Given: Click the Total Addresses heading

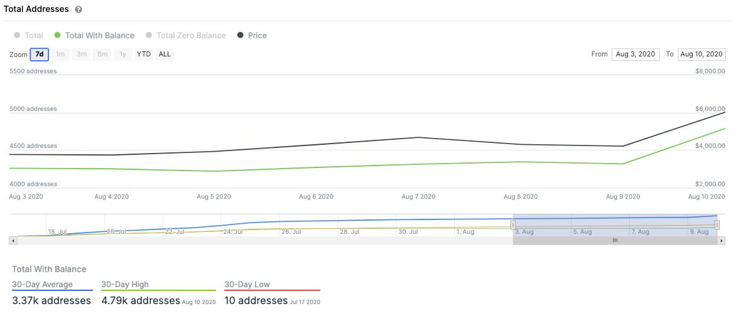Looking at the screenshot, I should point(36,9).
